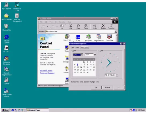The width and height of the screenshot is (148, 114).
Task: Click the year spinner beside 2005
Action: pyautogui.click(x=95, y=55)
